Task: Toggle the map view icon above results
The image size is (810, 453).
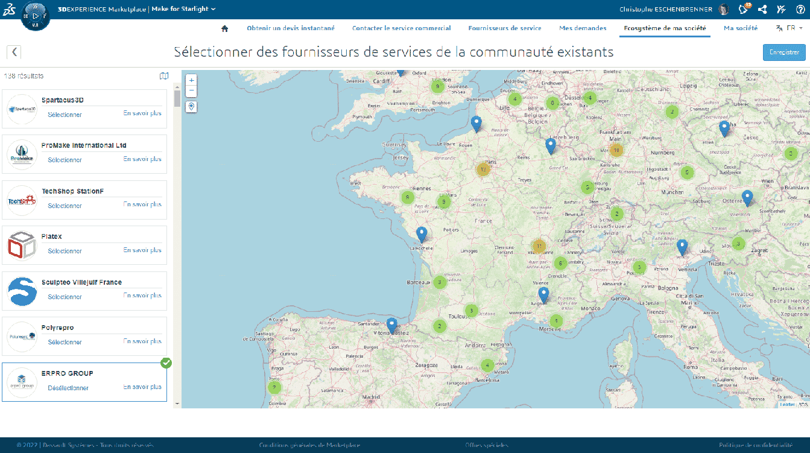Action: click(x=164, y=76)
